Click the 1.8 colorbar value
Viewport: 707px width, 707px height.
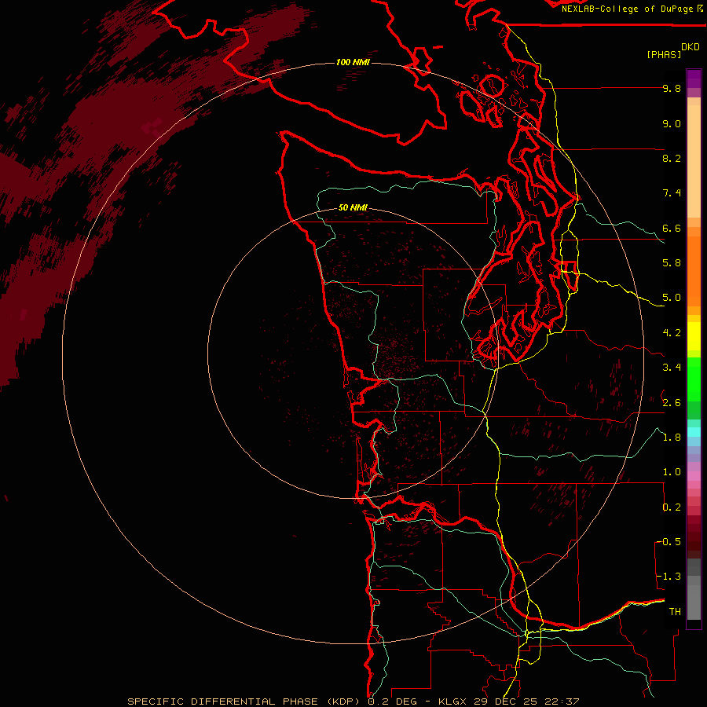(672, 438)
